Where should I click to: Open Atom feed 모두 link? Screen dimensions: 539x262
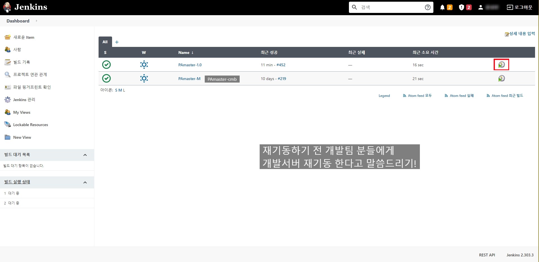click(417, 96)
